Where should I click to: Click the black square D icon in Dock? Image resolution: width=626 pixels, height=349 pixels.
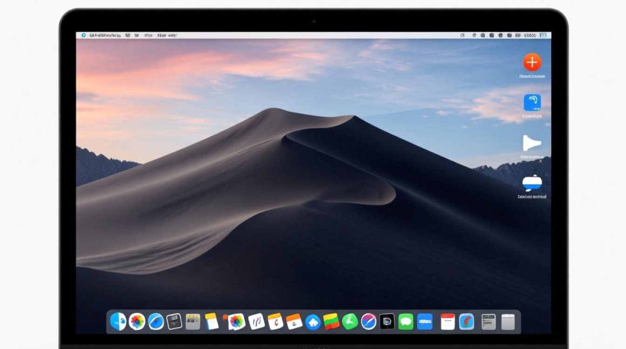pyautogui.click(x=387, y=322)
